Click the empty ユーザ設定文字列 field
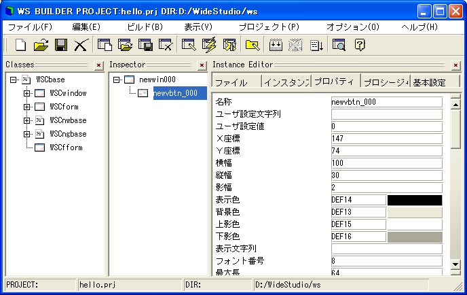 [387, 115]
